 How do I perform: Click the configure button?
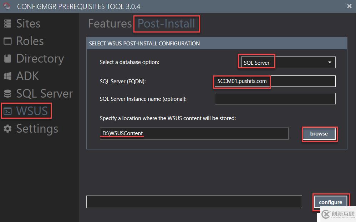click(x=330, y=202)
